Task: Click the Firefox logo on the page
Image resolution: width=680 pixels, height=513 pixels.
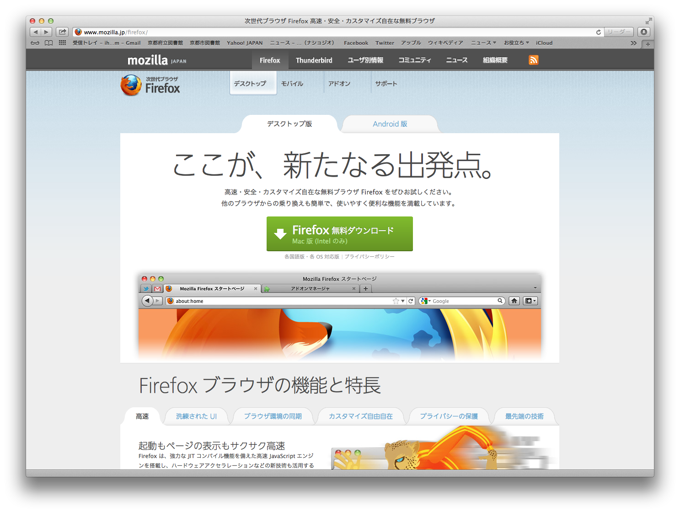Action: [x=150, y=85]
